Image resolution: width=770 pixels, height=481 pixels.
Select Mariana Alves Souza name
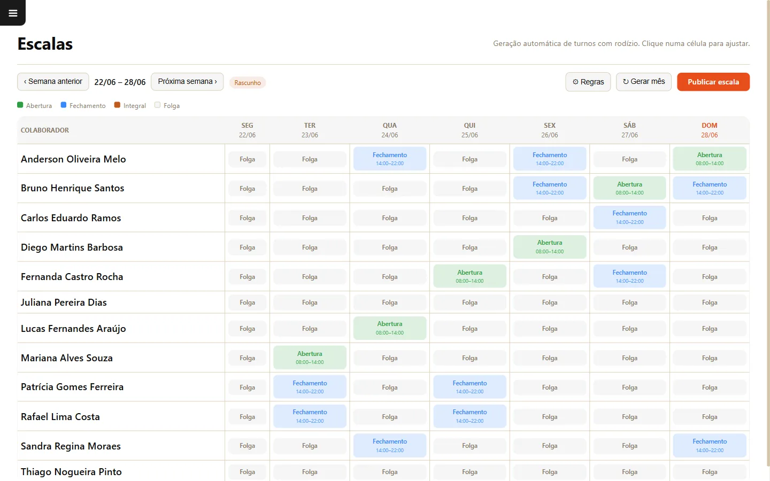pyautogui.click(x=67, y=358)
